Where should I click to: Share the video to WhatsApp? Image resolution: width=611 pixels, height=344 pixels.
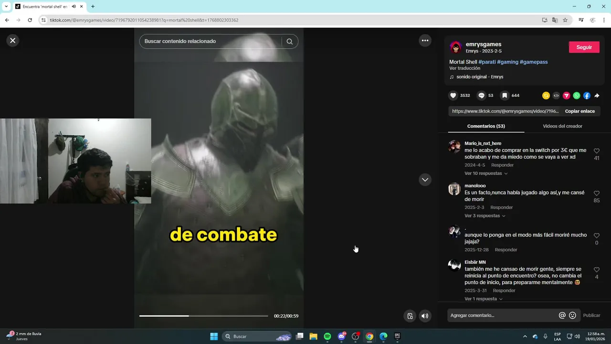[577, 96]
